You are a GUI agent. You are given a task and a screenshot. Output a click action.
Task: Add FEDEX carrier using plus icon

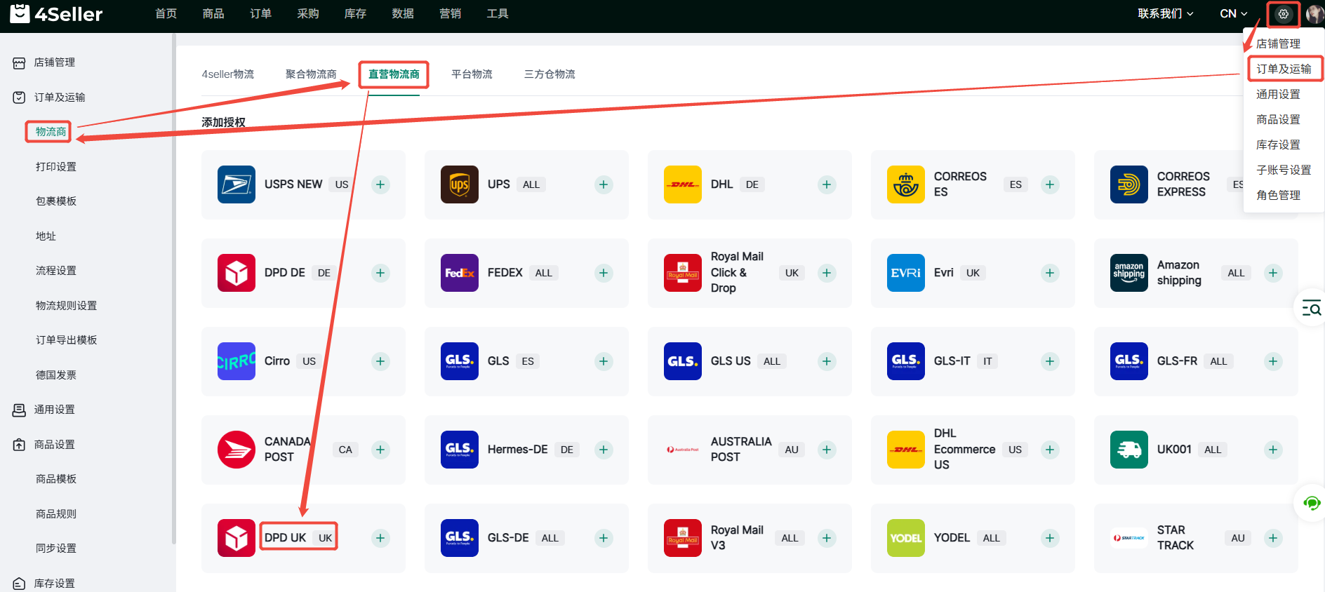coord(604,273)
